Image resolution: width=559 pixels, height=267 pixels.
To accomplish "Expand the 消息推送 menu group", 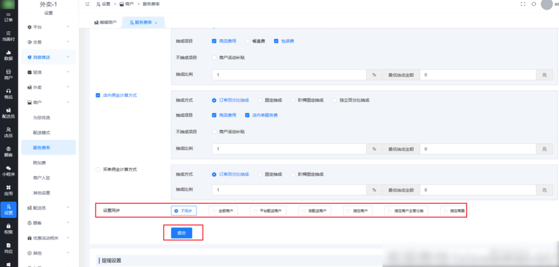I will (x=48, y=57).
